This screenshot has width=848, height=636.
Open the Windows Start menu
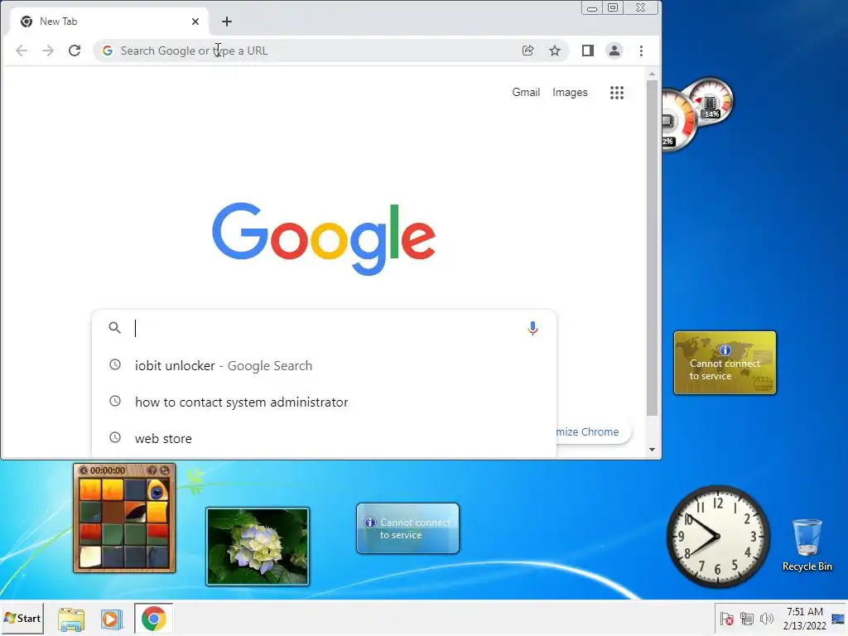pyautogui.click(x=22, y=618)
